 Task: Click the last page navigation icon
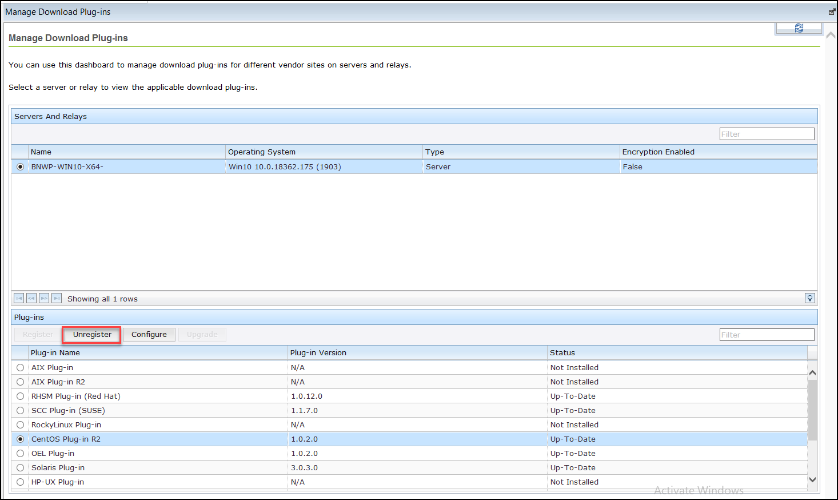click(x=56, y=297)
